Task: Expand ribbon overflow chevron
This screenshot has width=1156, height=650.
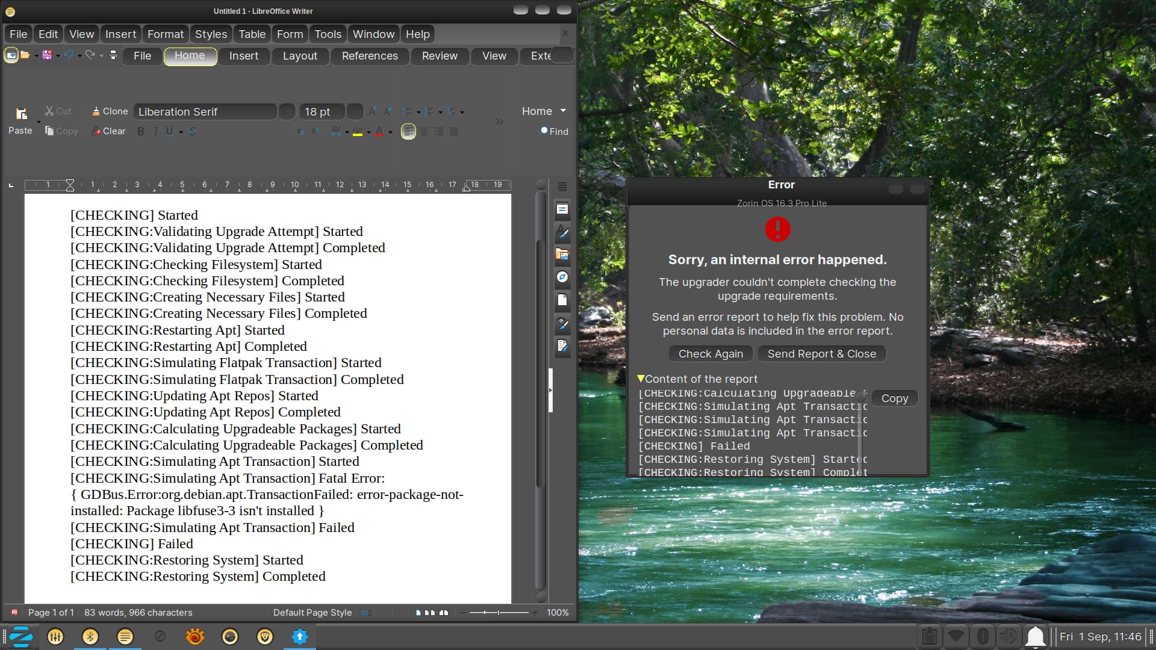Action: [499, 122]
